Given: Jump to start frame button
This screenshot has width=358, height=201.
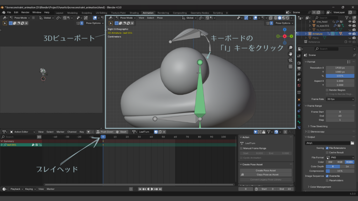Looking at the screenshot, I should coord(140,189).
